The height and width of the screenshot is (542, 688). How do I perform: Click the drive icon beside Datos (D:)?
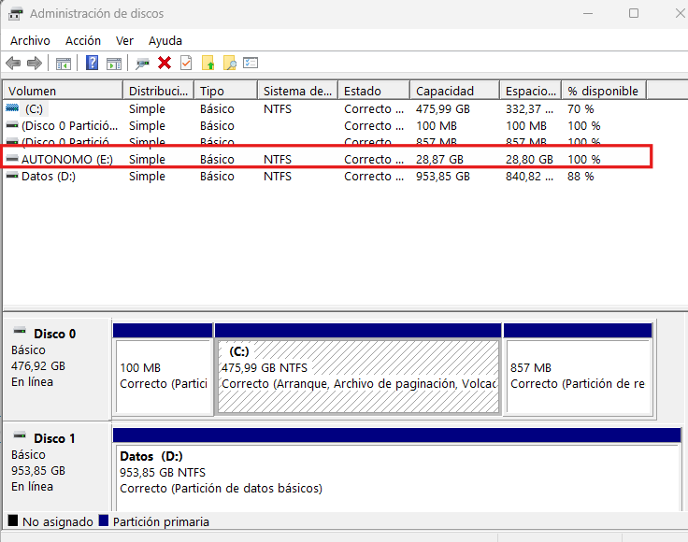12,176
